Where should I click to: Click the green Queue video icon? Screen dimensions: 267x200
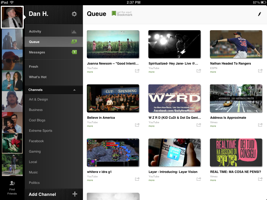[74, 42]
